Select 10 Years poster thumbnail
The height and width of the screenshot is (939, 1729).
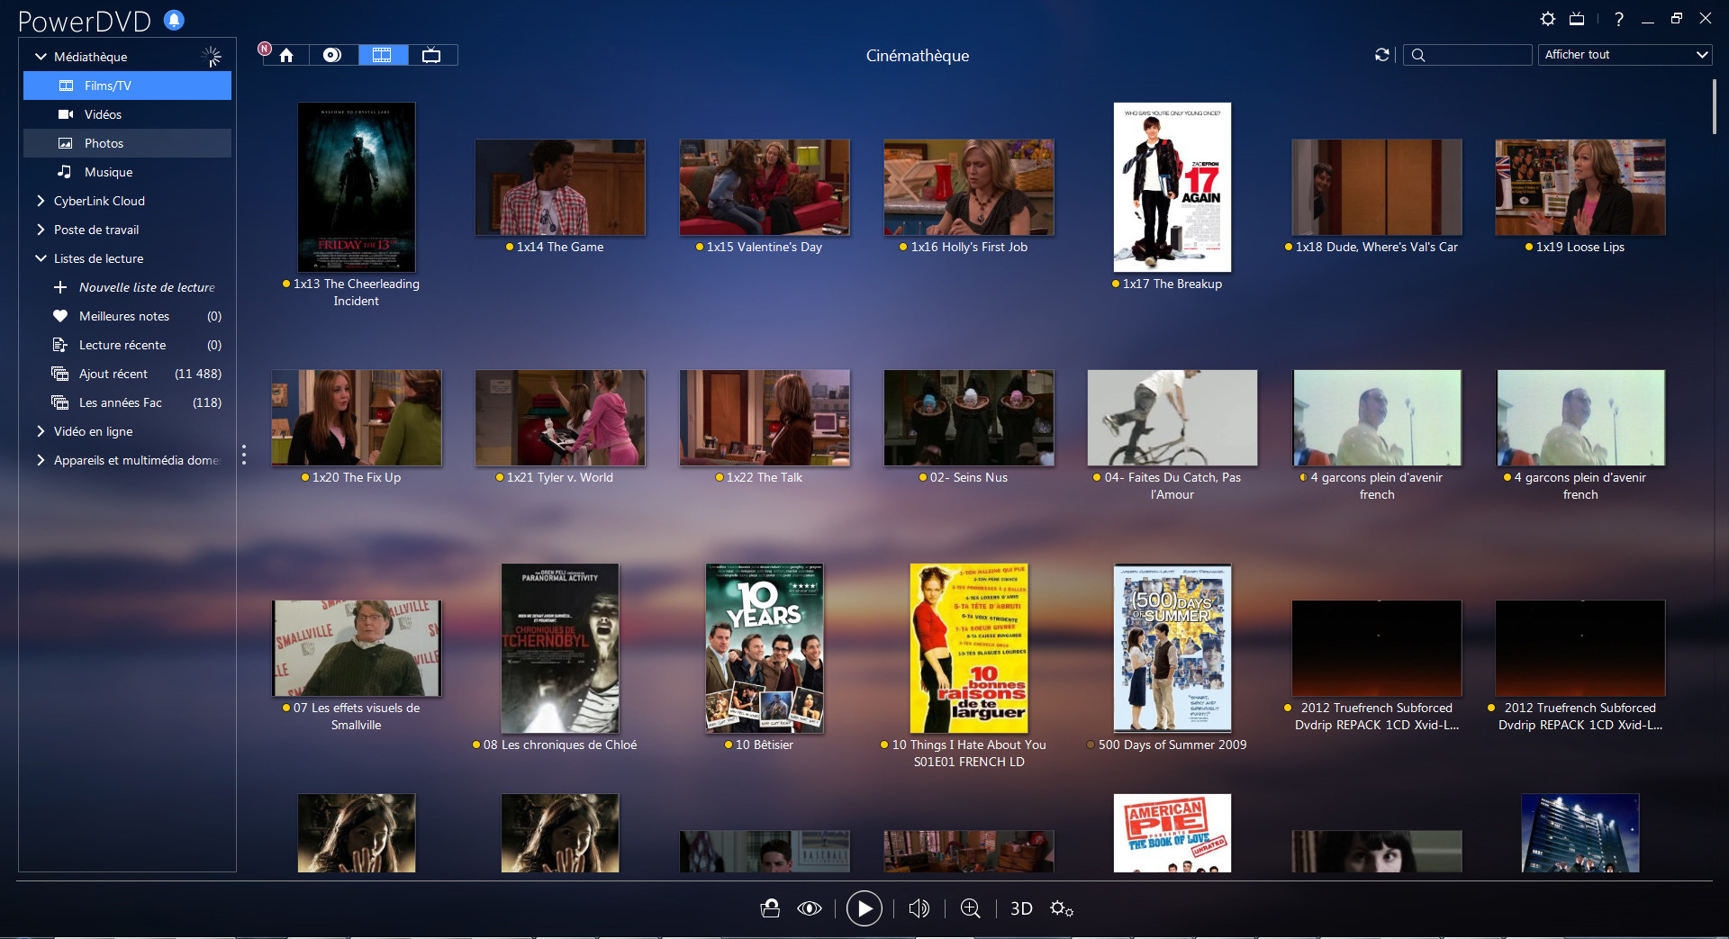click(x=765, y=648)
